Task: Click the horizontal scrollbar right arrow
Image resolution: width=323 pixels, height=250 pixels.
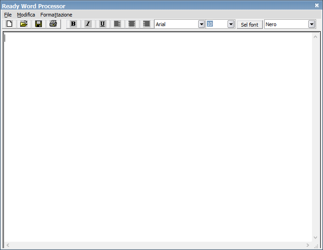Action: 308,245
